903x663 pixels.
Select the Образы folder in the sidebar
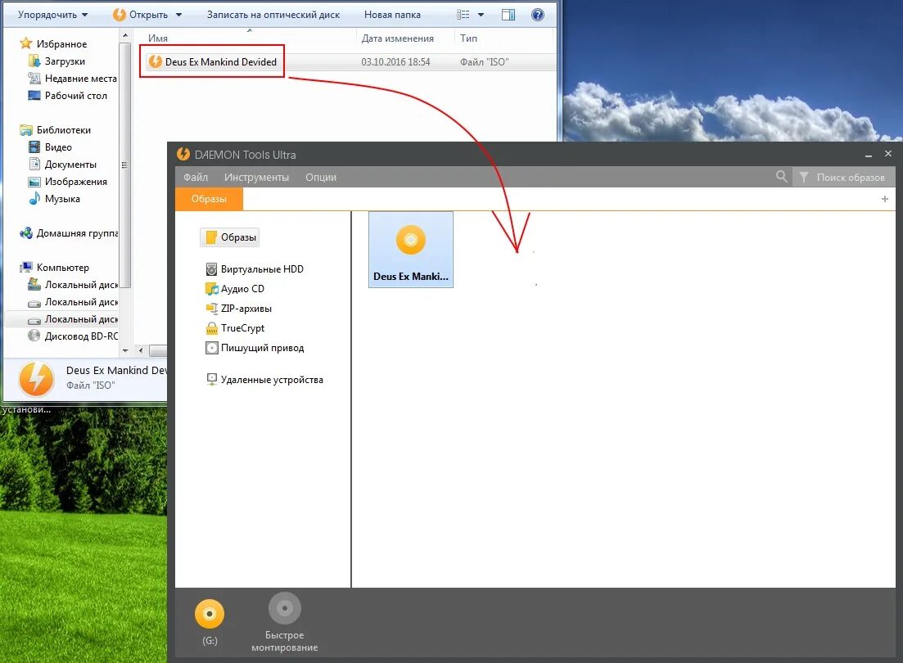(x=230, y=237)
